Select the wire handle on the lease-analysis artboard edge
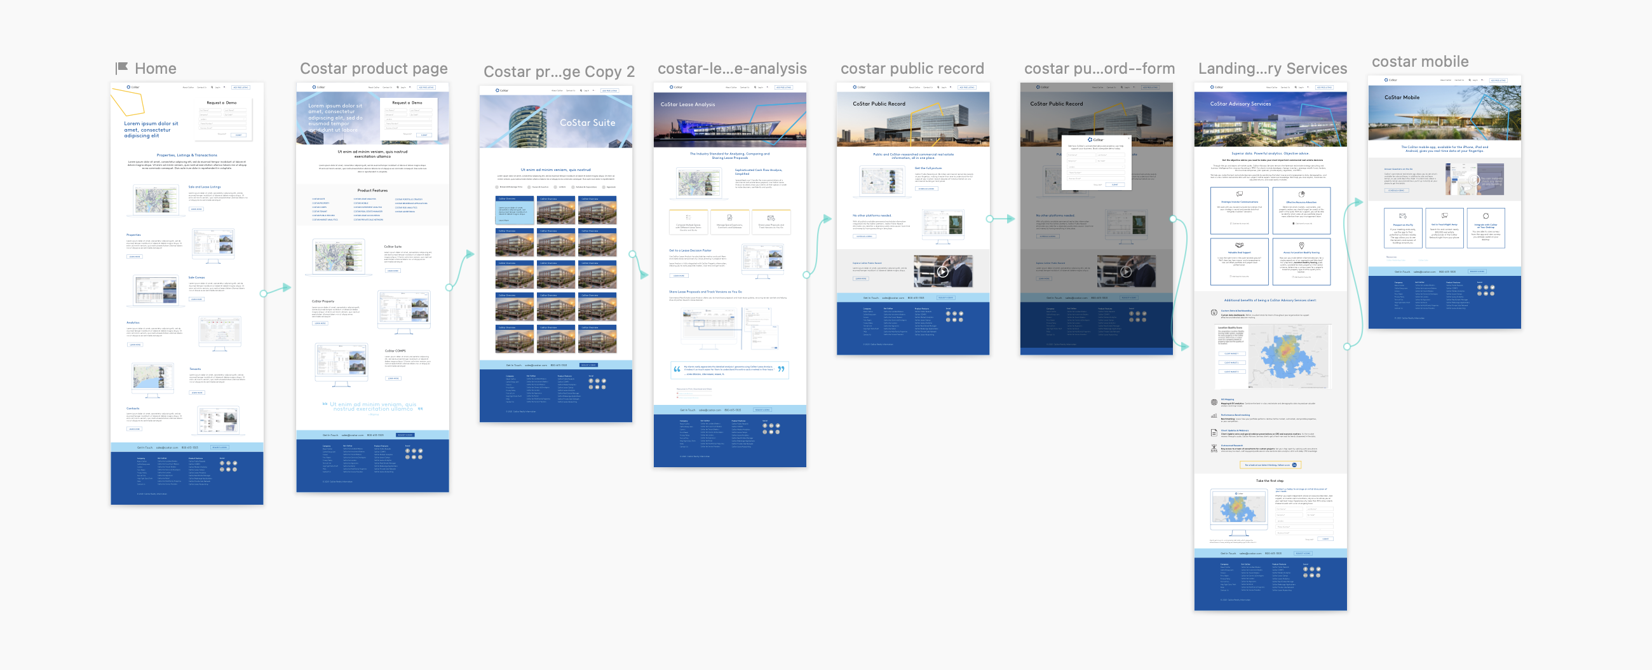The image size is (1652, 670). point(806,275)
